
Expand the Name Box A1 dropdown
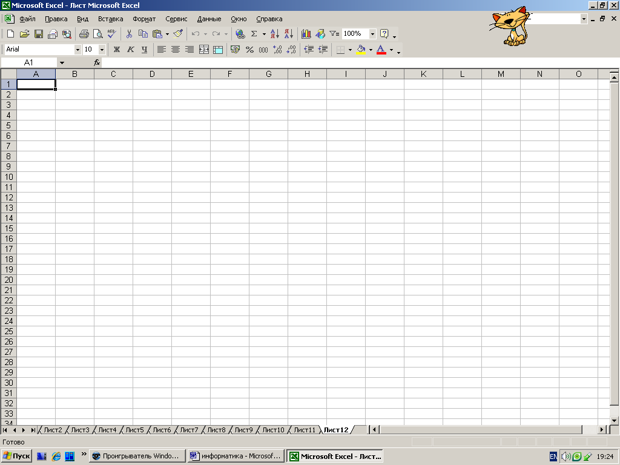[62, 62]
